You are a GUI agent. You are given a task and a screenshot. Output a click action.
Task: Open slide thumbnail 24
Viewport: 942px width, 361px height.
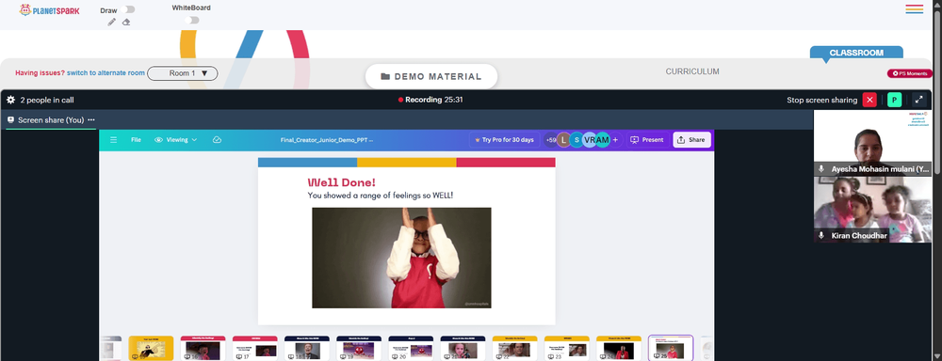619,349
